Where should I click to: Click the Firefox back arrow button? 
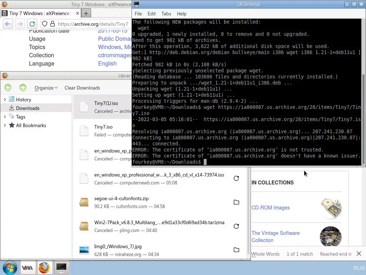[8, 24]
